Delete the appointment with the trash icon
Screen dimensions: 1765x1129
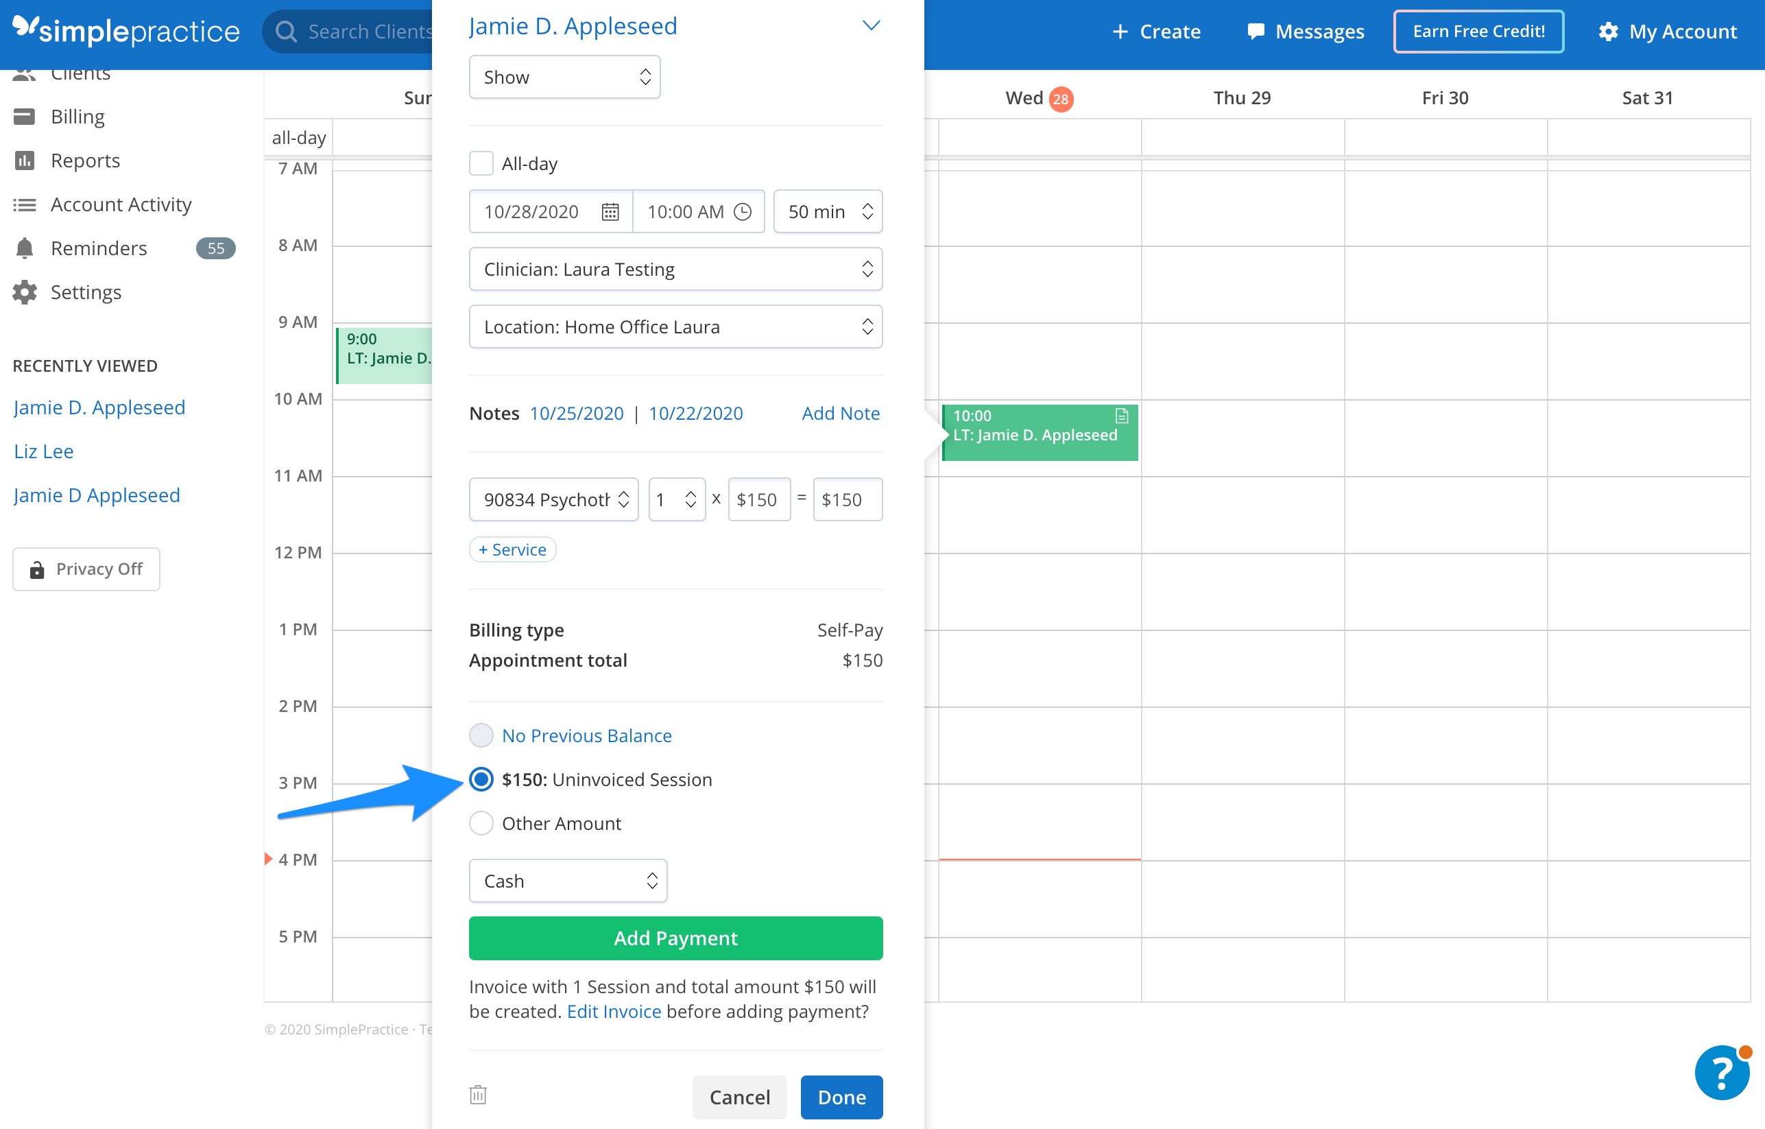pos(478,1094)
